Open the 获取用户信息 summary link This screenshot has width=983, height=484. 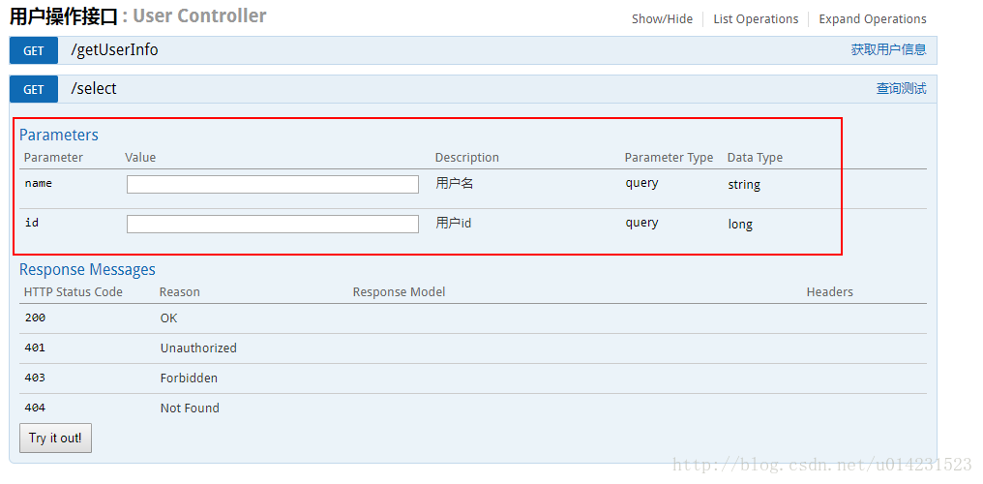pos(888,50)
